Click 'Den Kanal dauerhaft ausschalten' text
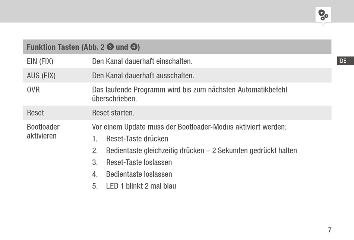 [143, 75]
